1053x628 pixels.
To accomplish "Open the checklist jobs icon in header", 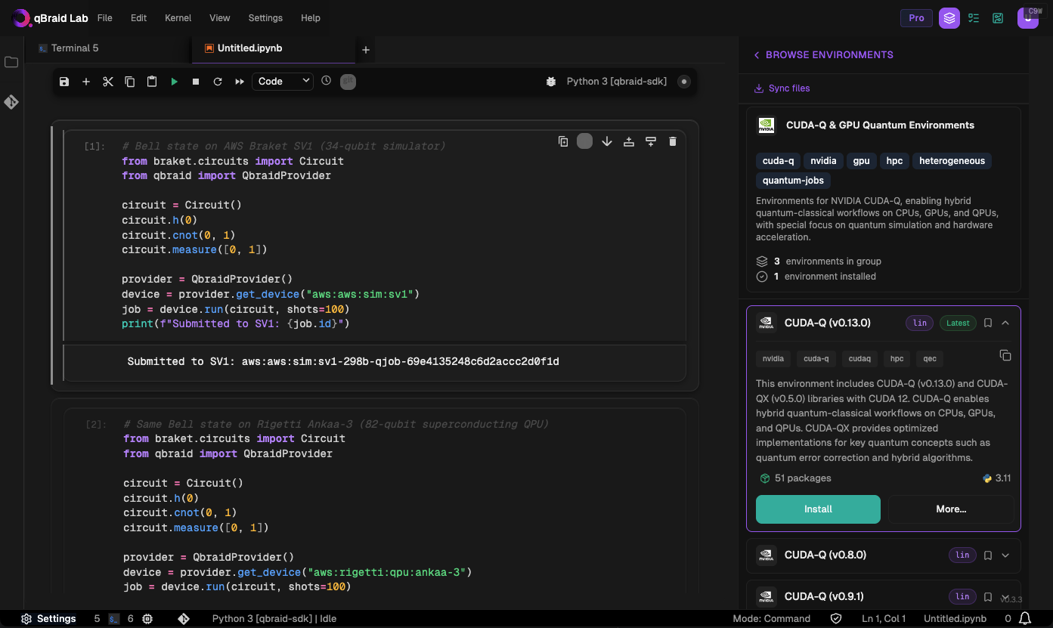I will tap(974, 18).
